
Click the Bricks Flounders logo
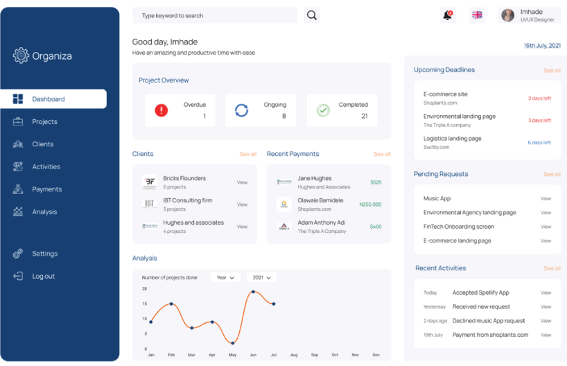149,182
